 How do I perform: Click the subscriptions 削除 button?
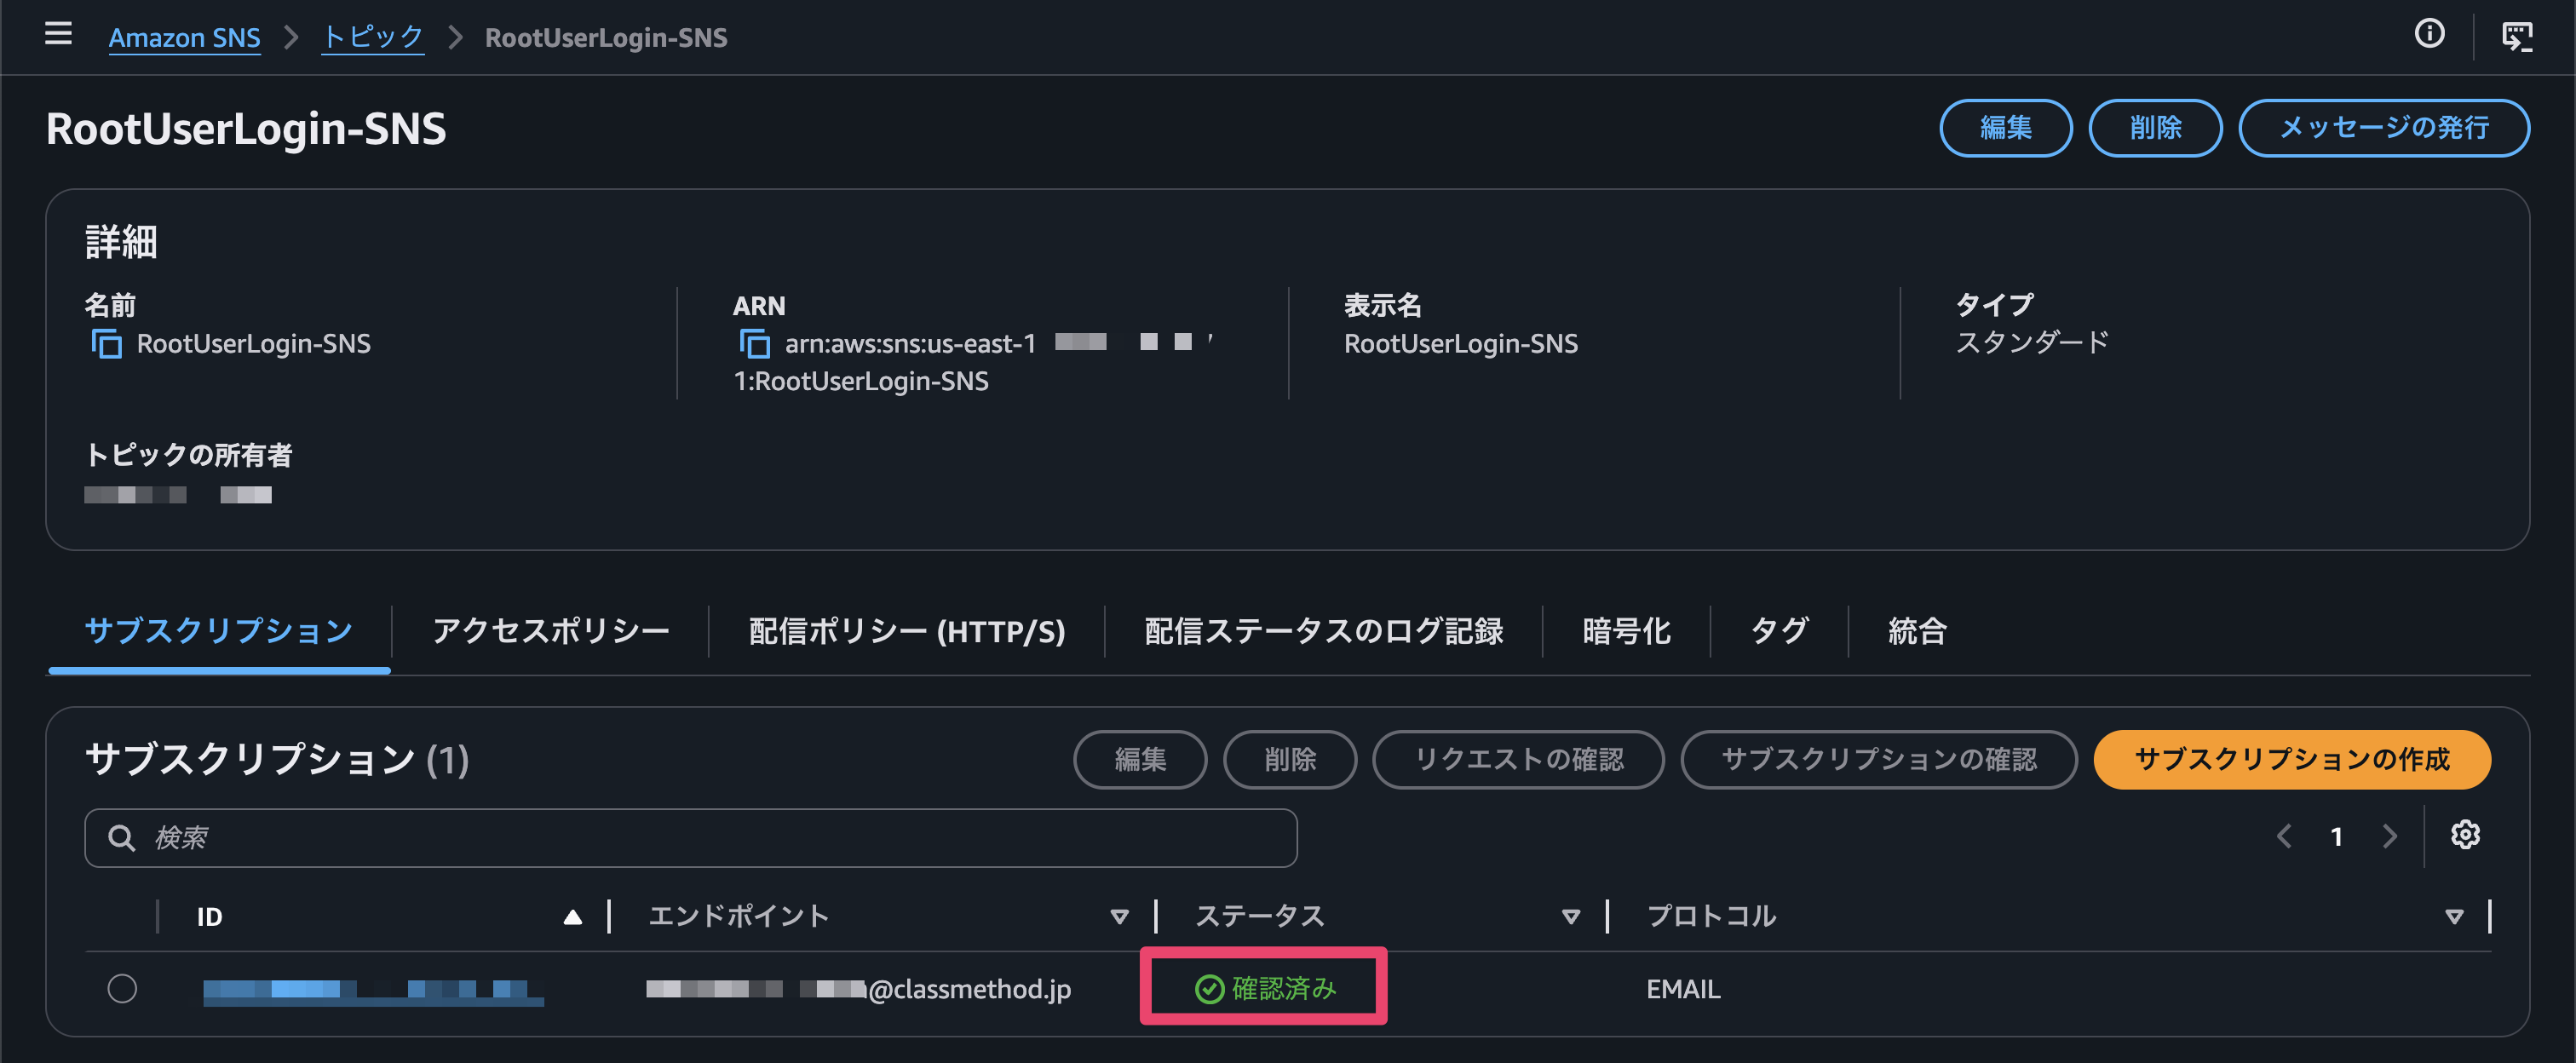[x=1290, y=759]
